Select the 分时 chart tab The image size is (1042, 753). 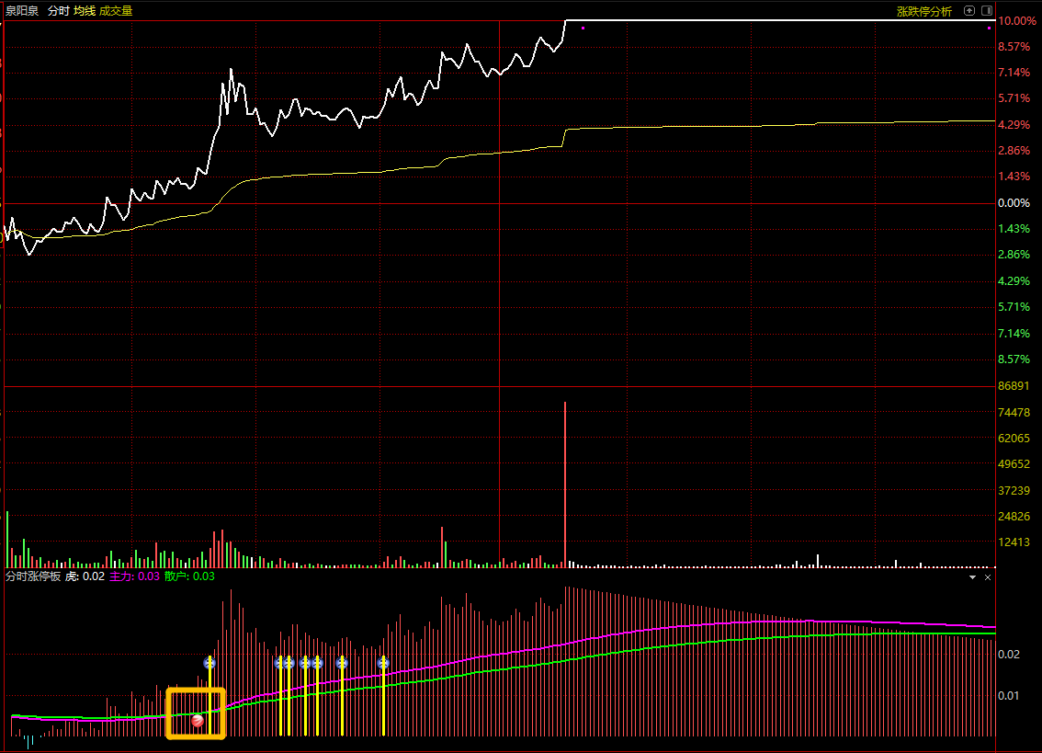pos(59,11)
